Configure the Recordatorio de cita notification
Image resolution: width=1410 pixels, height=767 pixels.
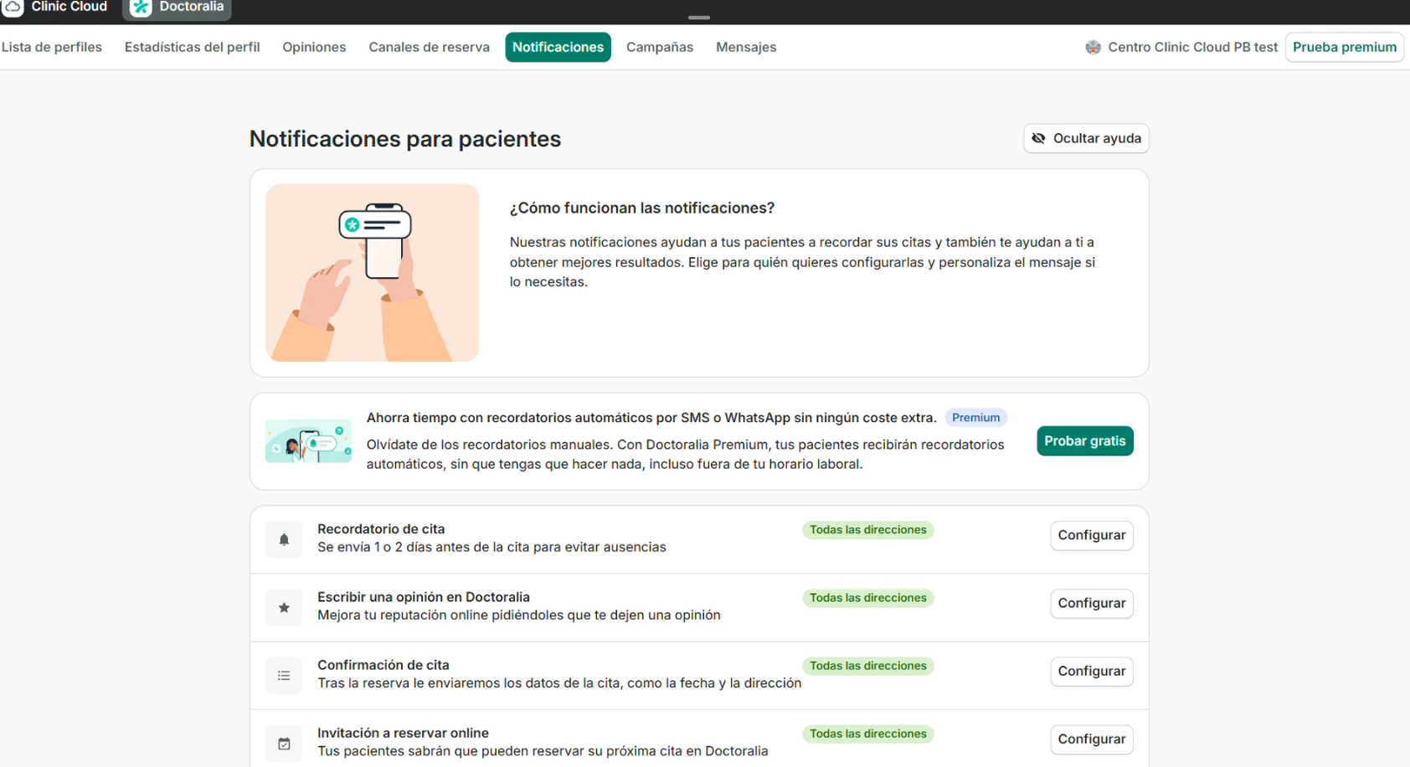point(1091,536)
